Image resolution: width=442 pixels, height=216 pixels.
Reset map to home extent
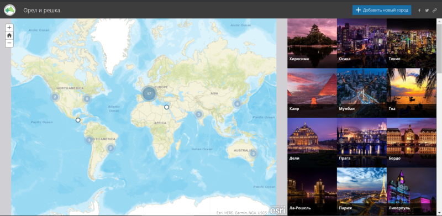[x=9, y=35]
